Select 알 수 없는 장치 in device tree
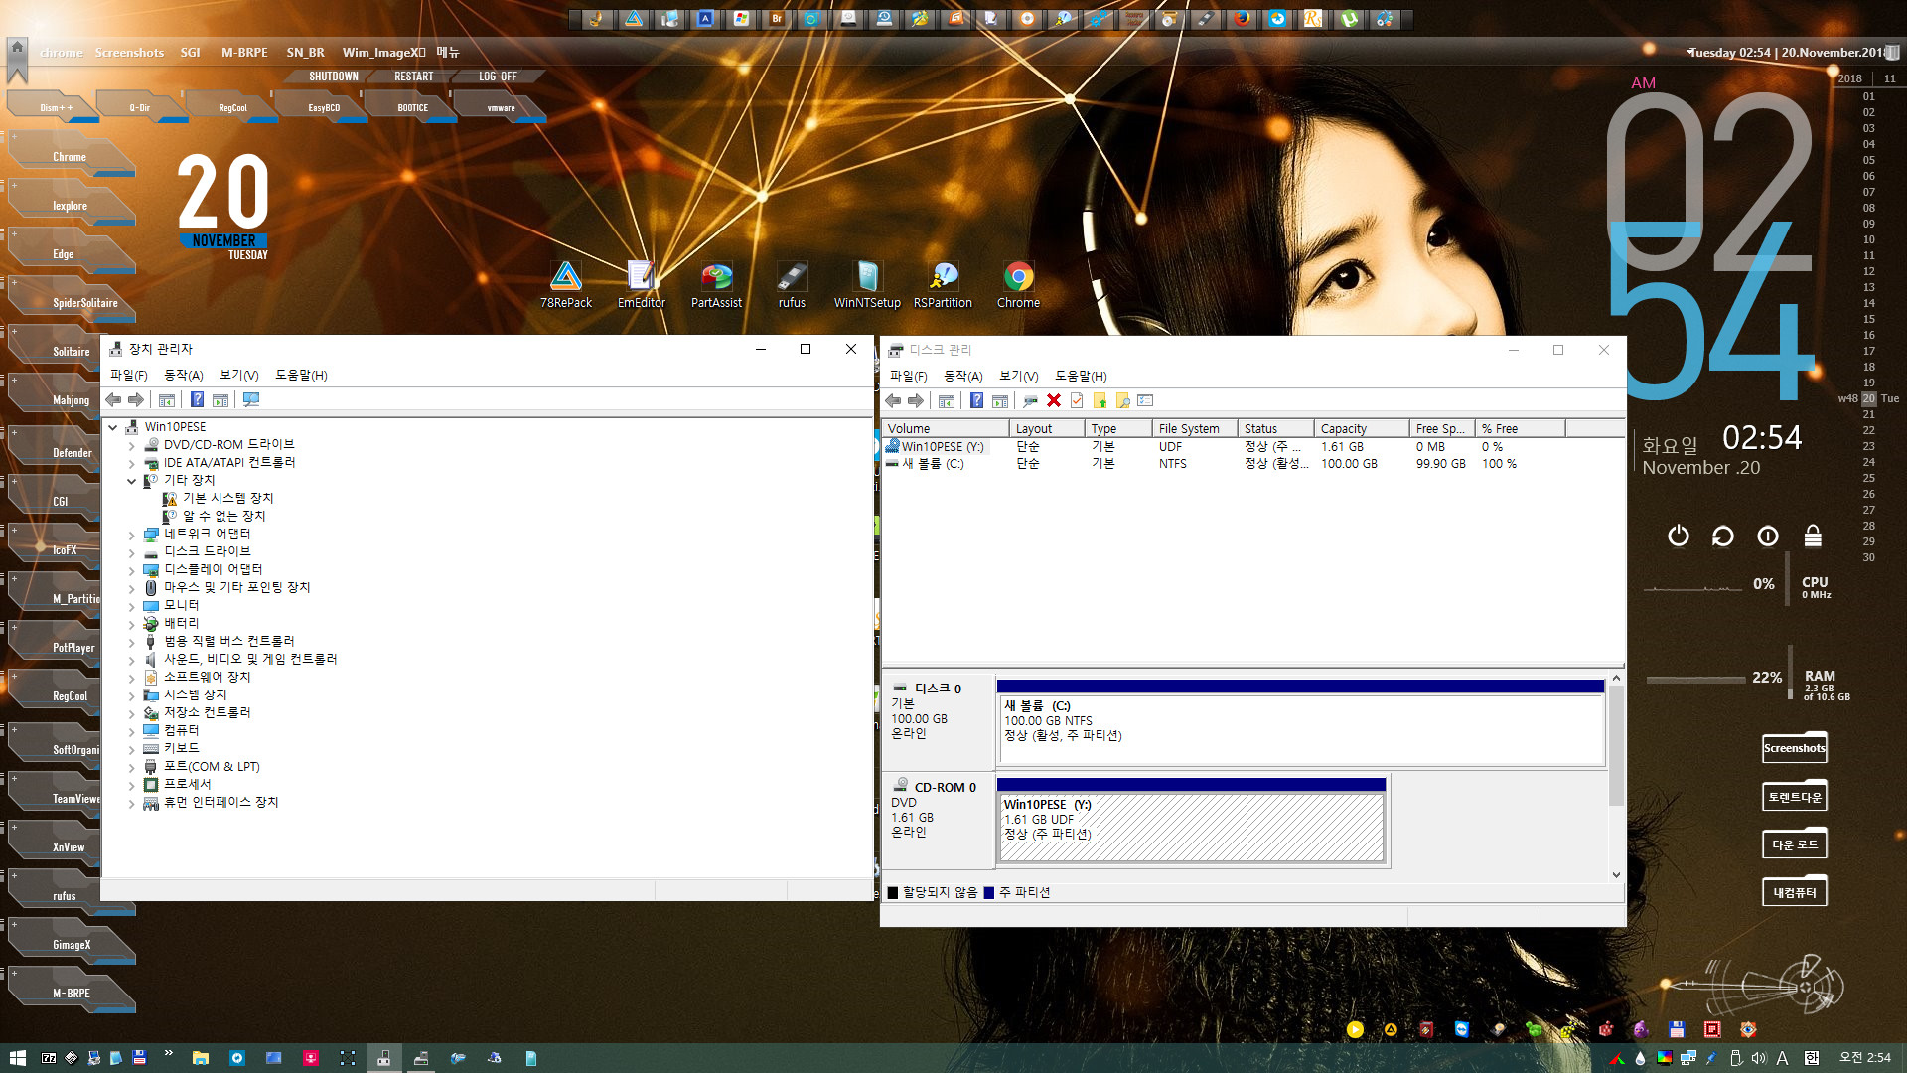The width and height of the screenshot is (1907, 1073). click(x=223, y=517)
